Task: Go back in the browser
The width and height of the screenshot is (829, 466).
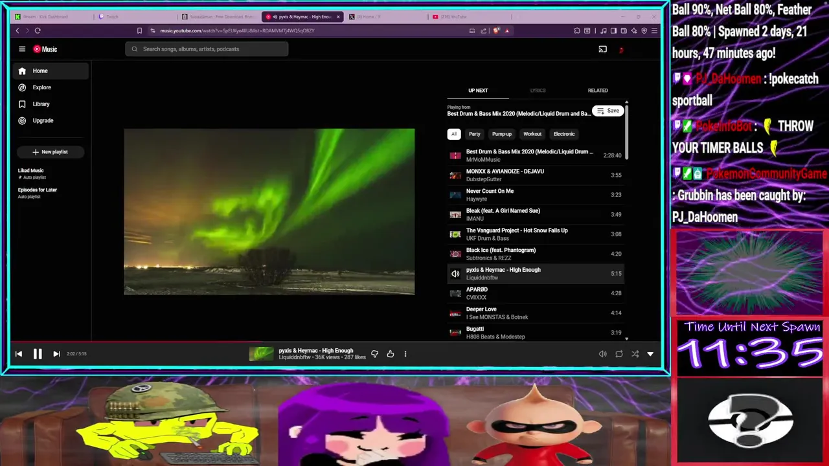Action: (17, 30)
